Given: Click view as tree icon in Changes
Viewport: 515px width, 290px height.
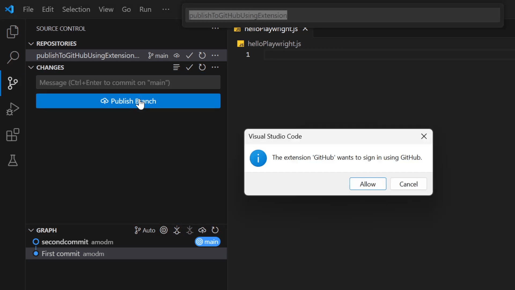Looking at the screenshot, I should point(176,67).
